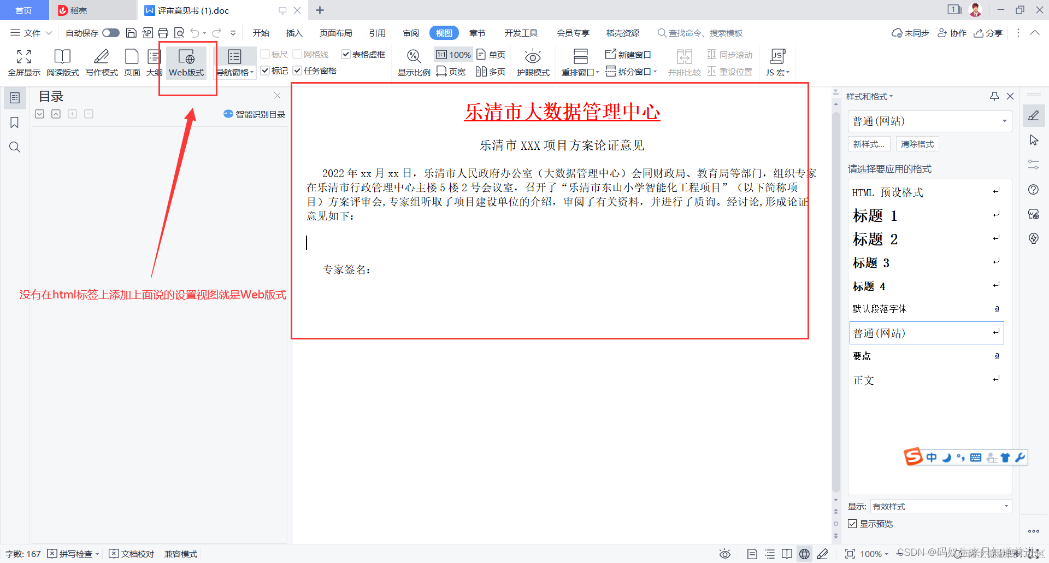Click the Clear Formatting button
Viewport: 1049px width, 563px height.
tap(917, 144)
